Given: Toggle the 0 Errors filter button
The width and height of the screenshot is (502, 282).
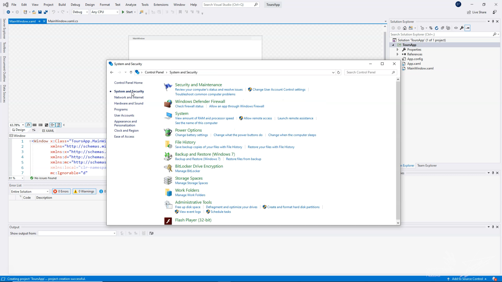Looking at the screenshot, I should (61, 192).
